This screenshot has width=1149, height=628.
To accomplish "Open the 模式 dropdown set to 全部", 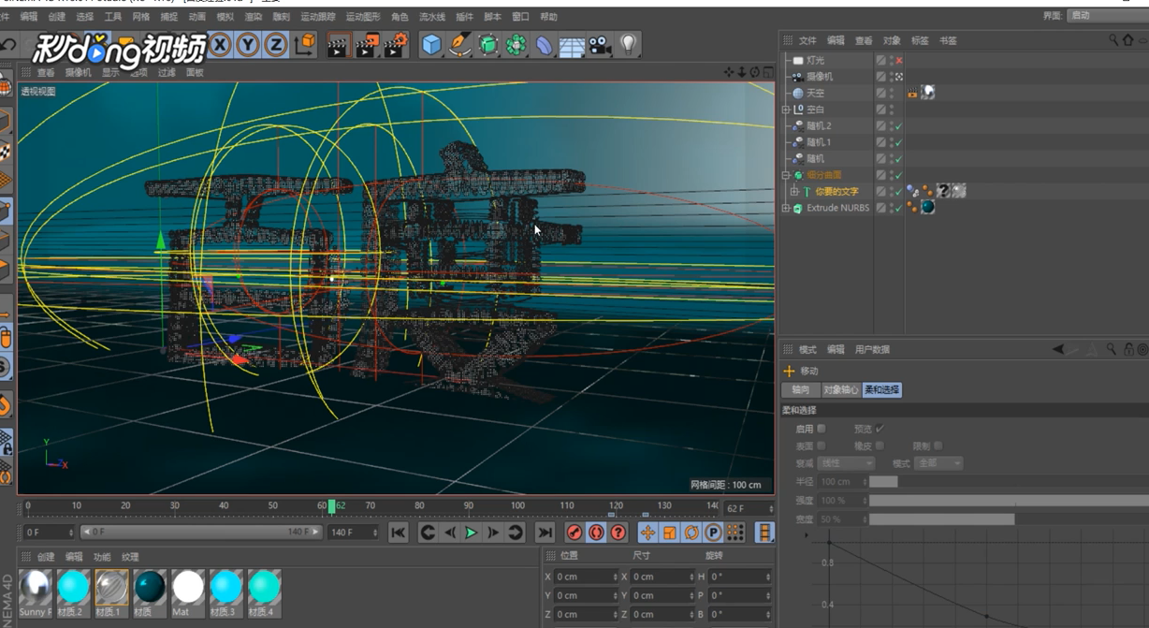I will point(938,463).
